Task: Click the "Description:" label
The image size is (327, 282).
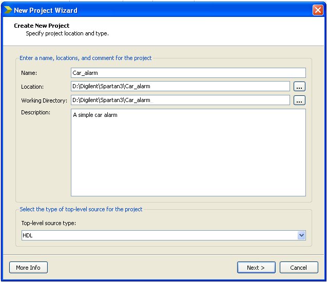Action: pyautogui.click(x=35, y=113)
